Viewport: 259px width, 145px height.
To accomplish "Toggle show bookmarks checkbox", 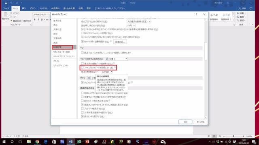I will (x=82, y=108).
